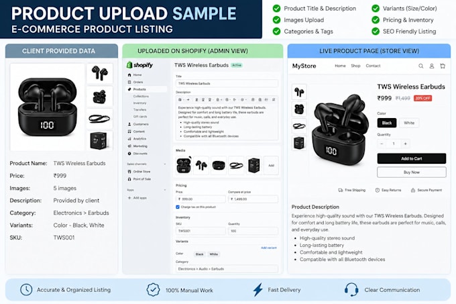Choose the White color option
Viewport: 456px width, 304px height.
click(x=409, y=123)
